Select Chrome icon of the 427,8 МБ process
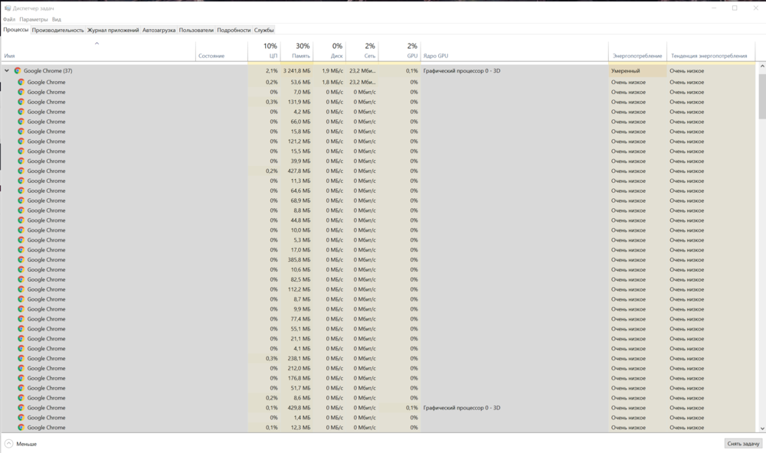The image size is (766, 453). pyautogui.click(x=21, y=171)
